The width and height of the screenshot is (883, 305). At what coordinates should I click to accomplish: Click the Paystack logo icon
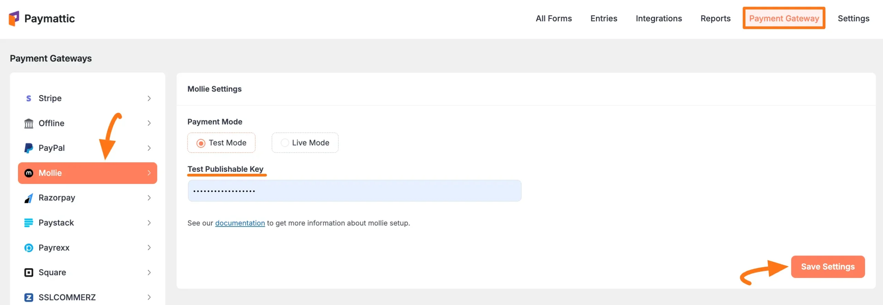coord(29,223)
